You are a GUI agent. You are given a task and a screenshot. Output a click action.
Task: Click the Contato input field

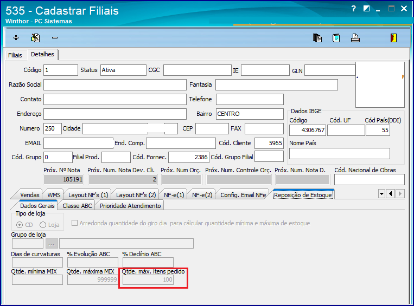(115, 99)
